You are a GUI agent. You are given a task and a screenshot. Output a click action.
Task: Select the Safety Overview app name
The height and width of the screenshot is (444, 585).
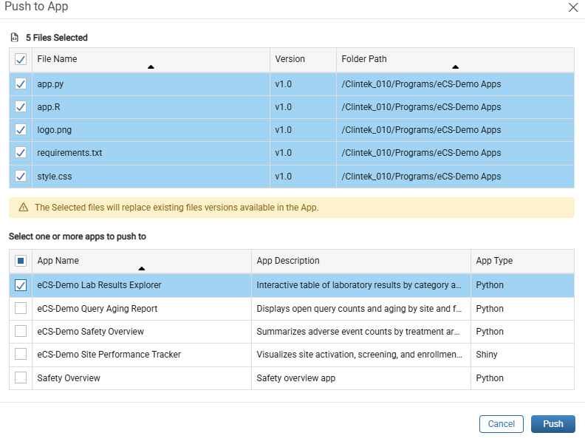click(69, 378)
